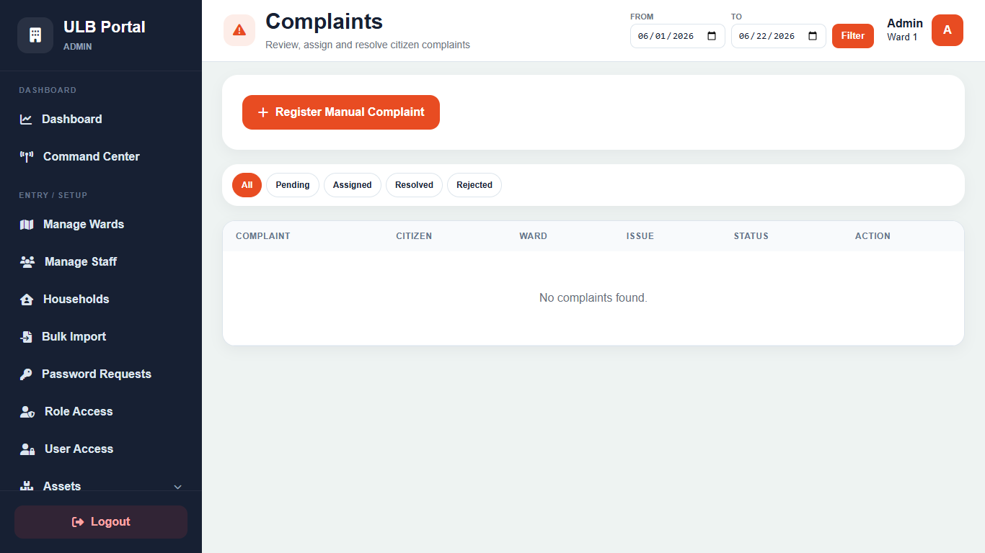This screenshot has width=985, height=553.
Task: Log out using the Logout button
Action: coord(101,522)
